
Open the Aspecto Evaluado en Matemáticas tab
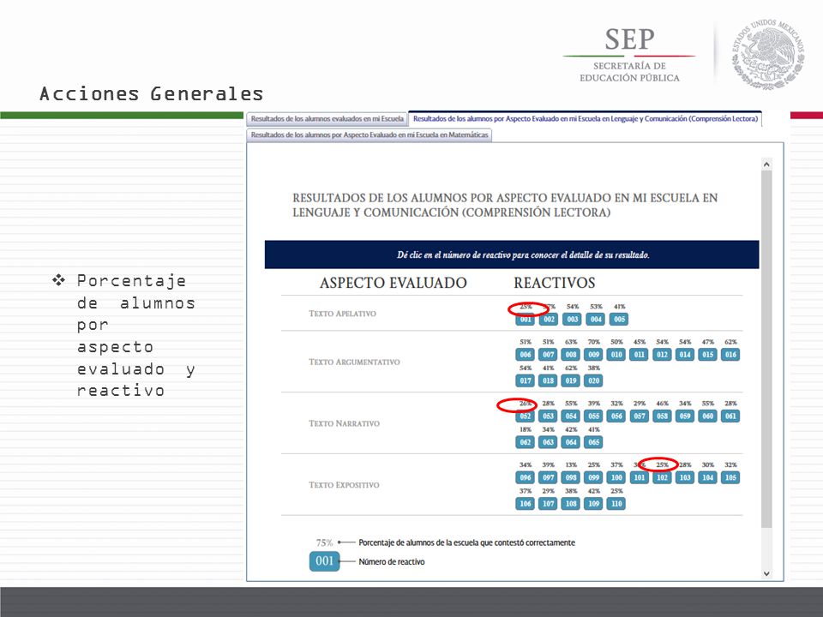[x=369, y=135]
